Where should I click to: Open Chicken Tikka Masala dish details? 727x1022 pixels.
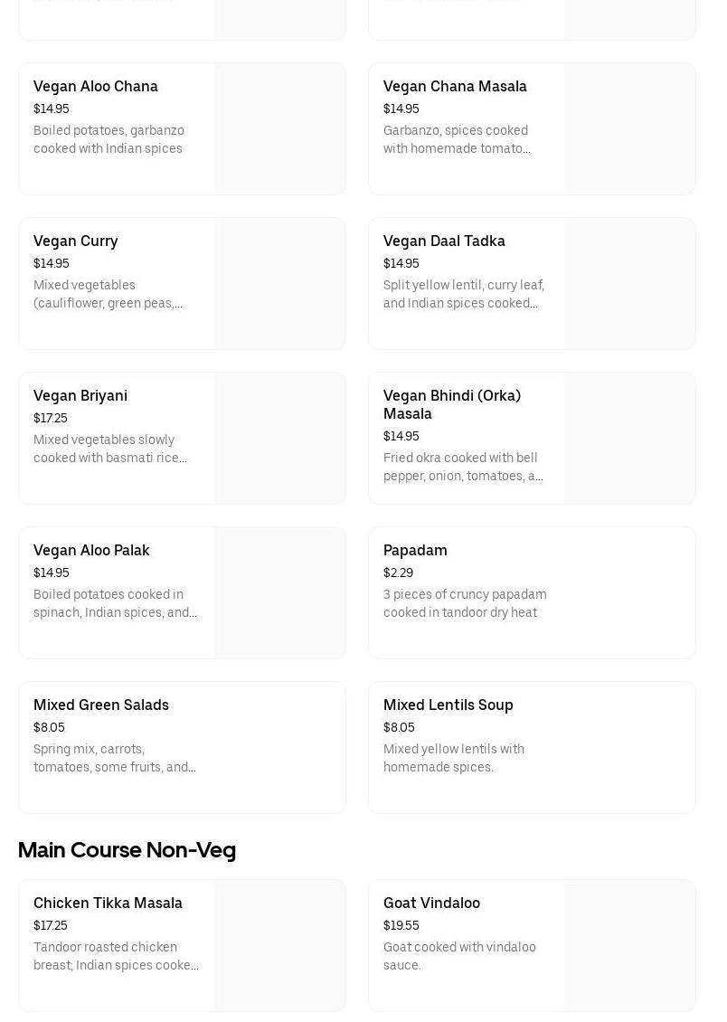point(108,904)
